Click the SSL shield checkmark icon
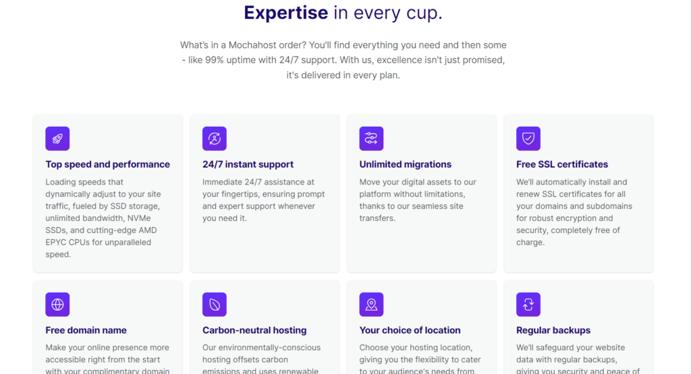691x374 pixels. click(528, 139)
